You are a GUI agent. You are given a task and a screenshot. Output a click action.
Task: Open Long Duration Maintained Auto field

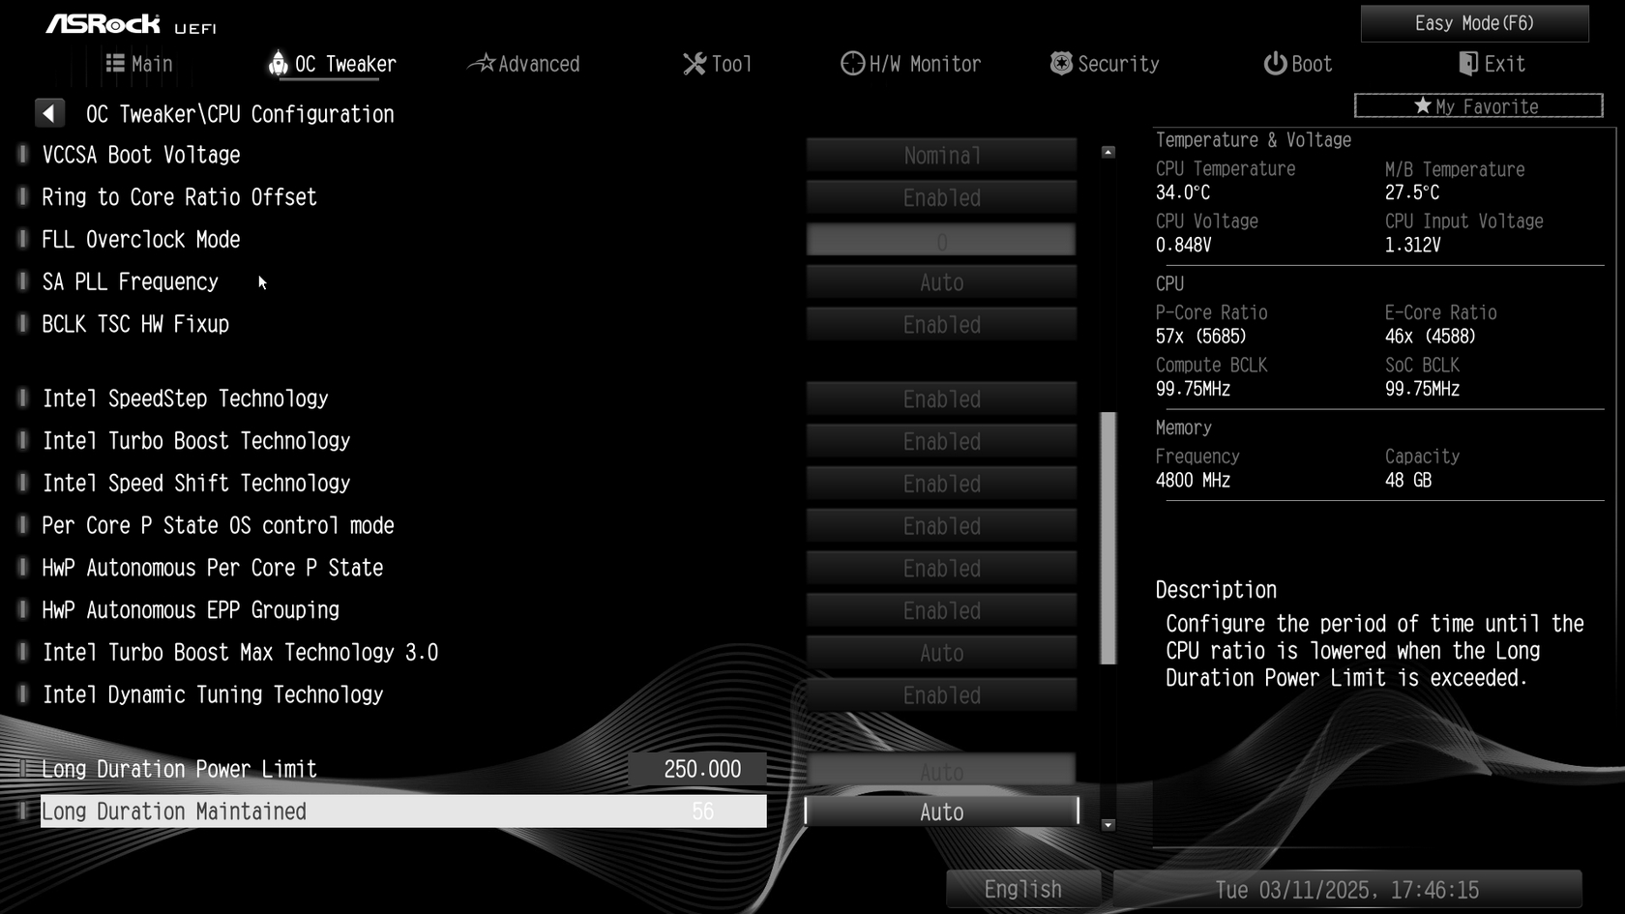click(x=941, y=811)
